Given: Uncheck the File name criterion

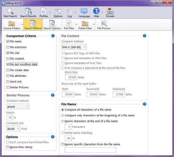Looking at the screenshot, I should tap(8, 41).
